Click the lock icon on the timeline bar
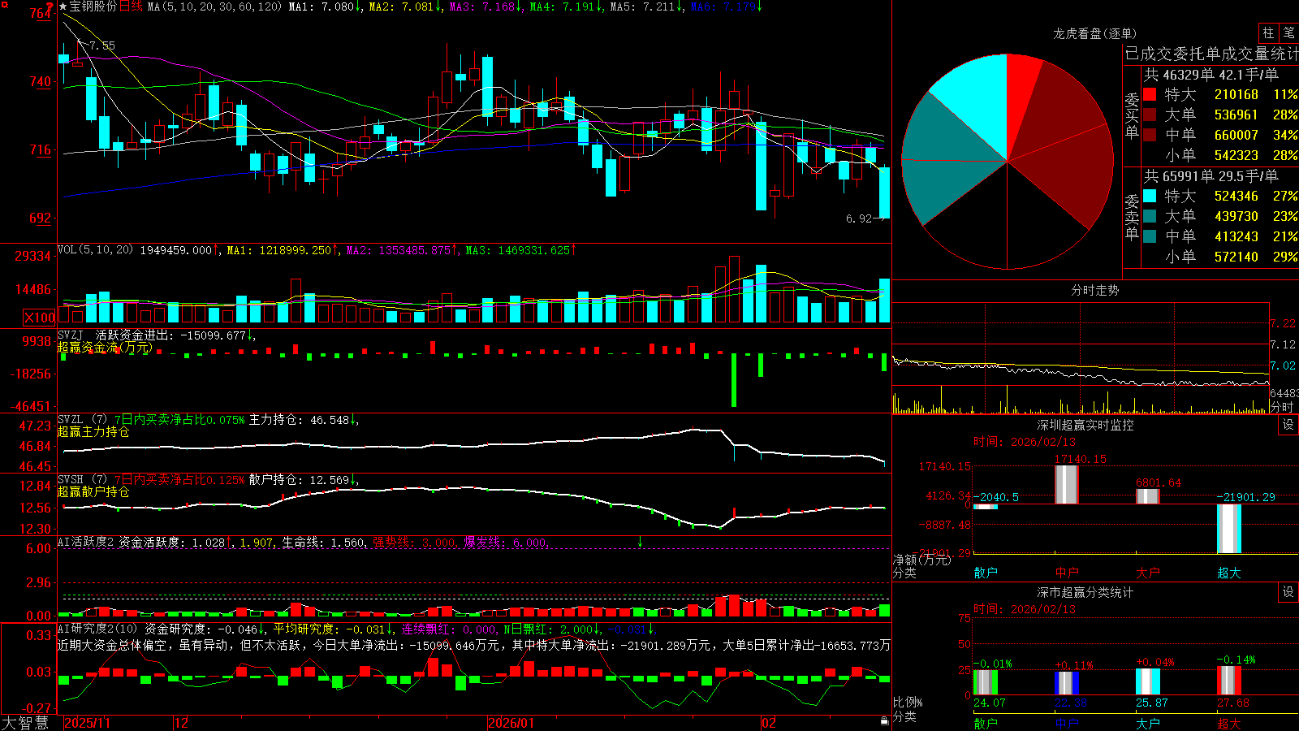The height and width of the screenshot is (731, 1299). pyautogui.click(x=885, y=721)
